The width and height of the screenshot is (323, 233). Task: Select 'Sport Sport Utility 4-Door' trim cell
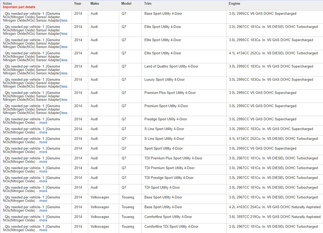(x=163, y=149)
